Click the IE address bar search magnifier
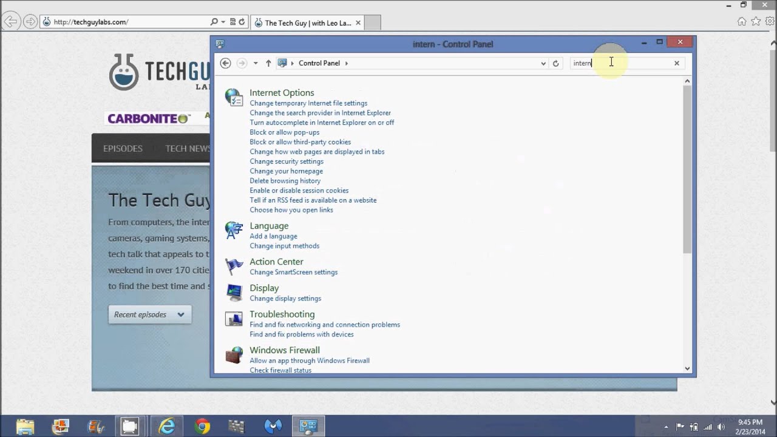Screen dimensions: 777x437 (214, 22)
